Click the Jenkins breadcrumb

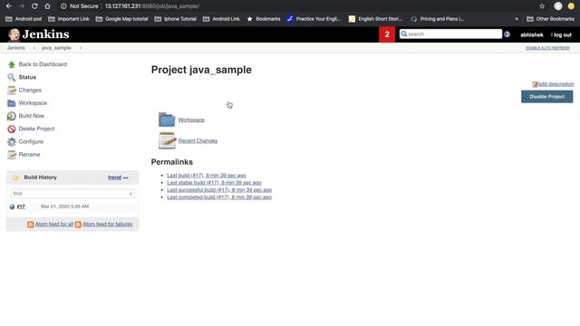point(16,48)
